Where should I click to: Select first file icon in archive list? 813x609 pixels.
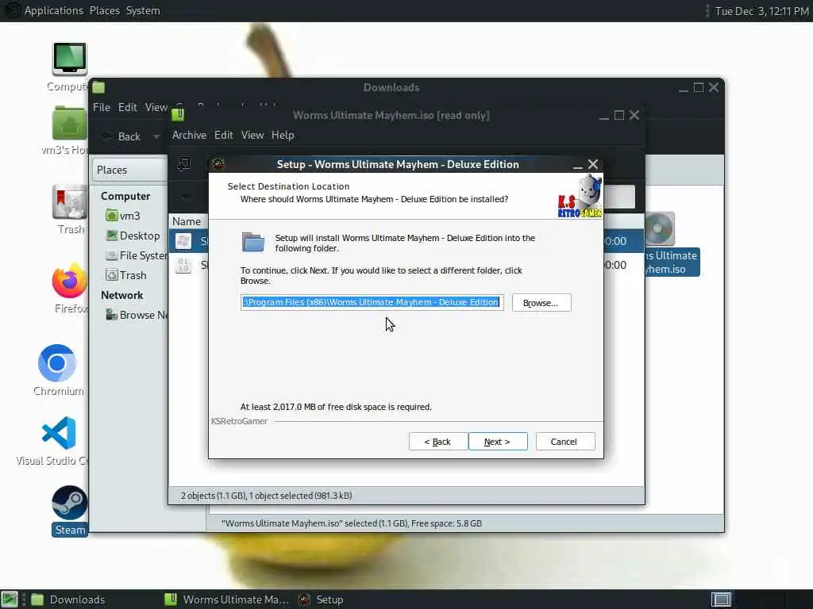[183, 241]
